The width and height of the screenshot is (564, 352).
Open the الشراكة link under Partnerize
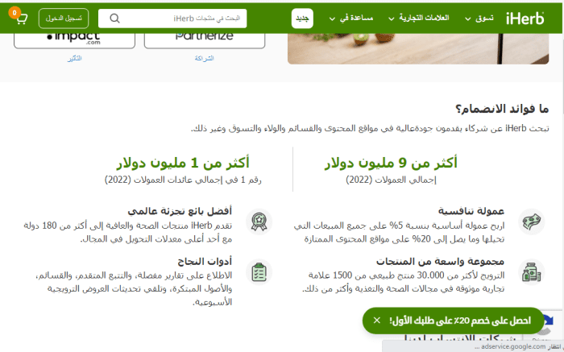205,58
